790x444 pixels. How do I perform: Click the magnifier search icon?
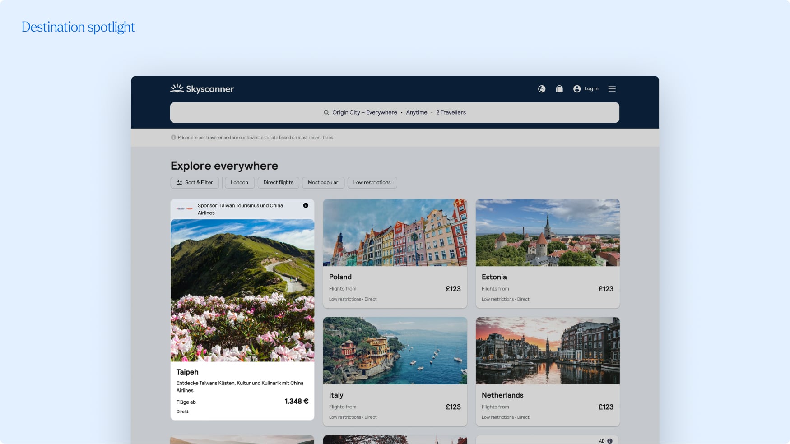pyautogui.click(x=326, y=112)
